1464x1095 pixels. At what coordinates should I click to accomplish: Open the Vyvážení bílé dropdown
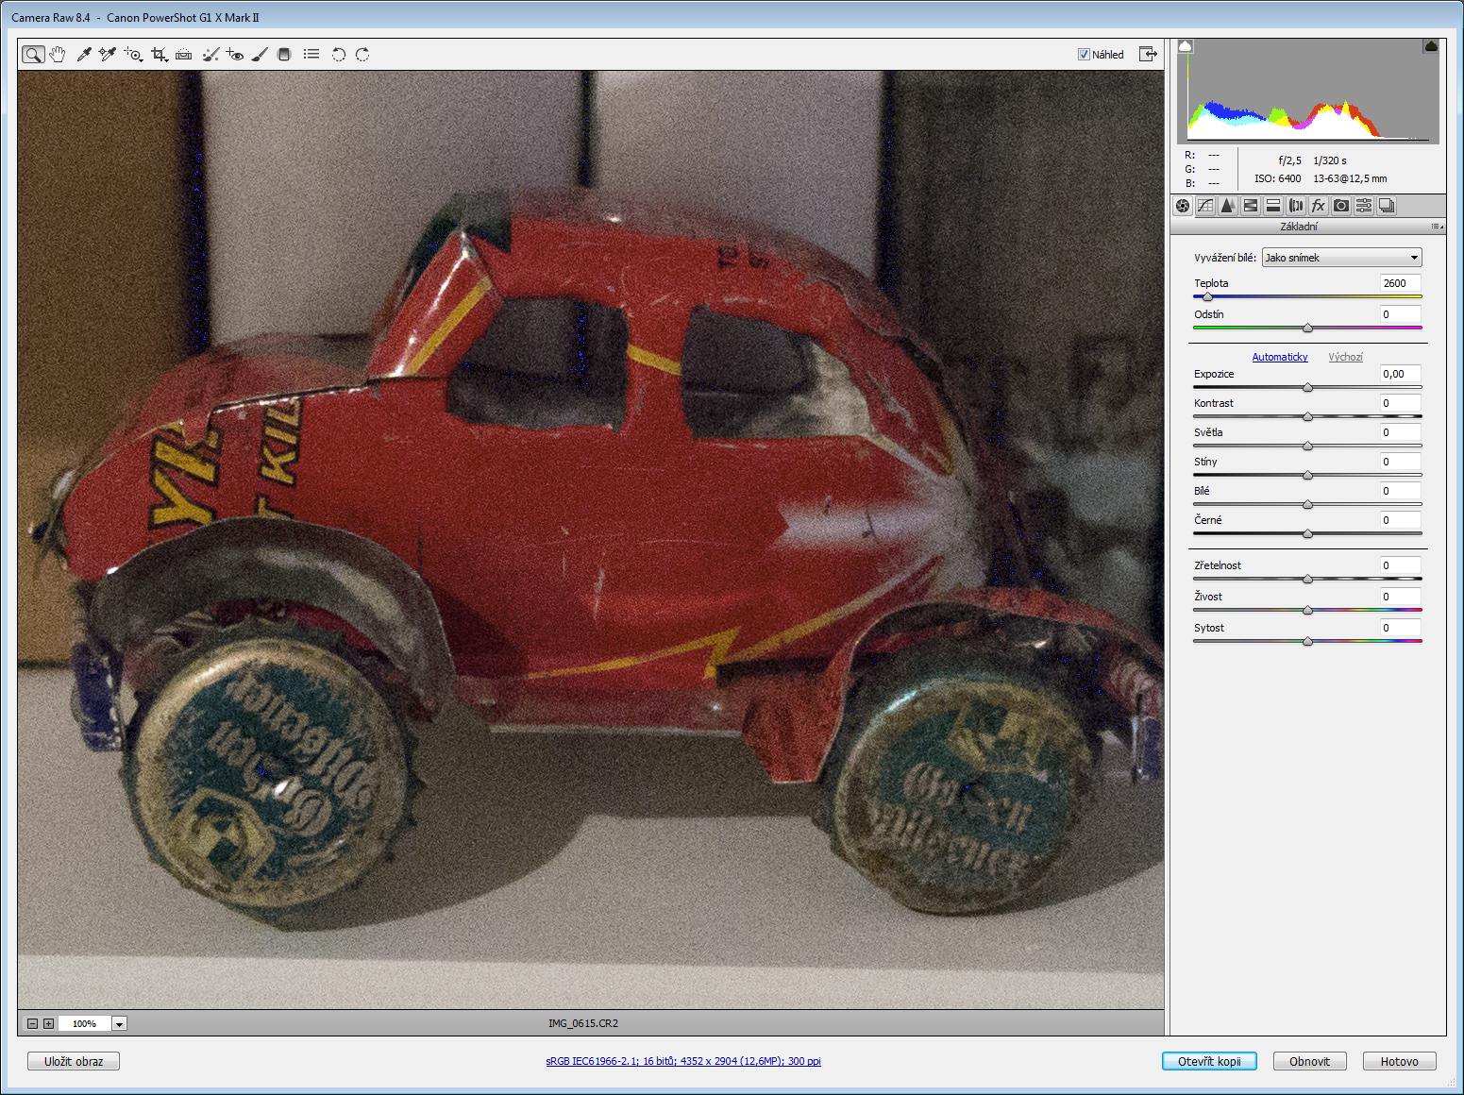click(x=1341, y=258)
